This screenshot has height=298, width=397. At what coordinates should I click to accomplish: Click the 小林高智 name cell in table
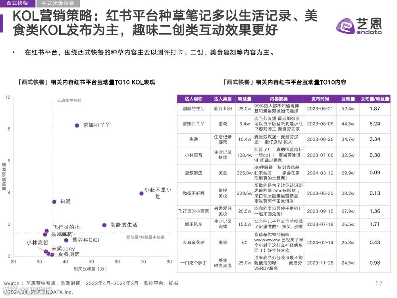193,155
